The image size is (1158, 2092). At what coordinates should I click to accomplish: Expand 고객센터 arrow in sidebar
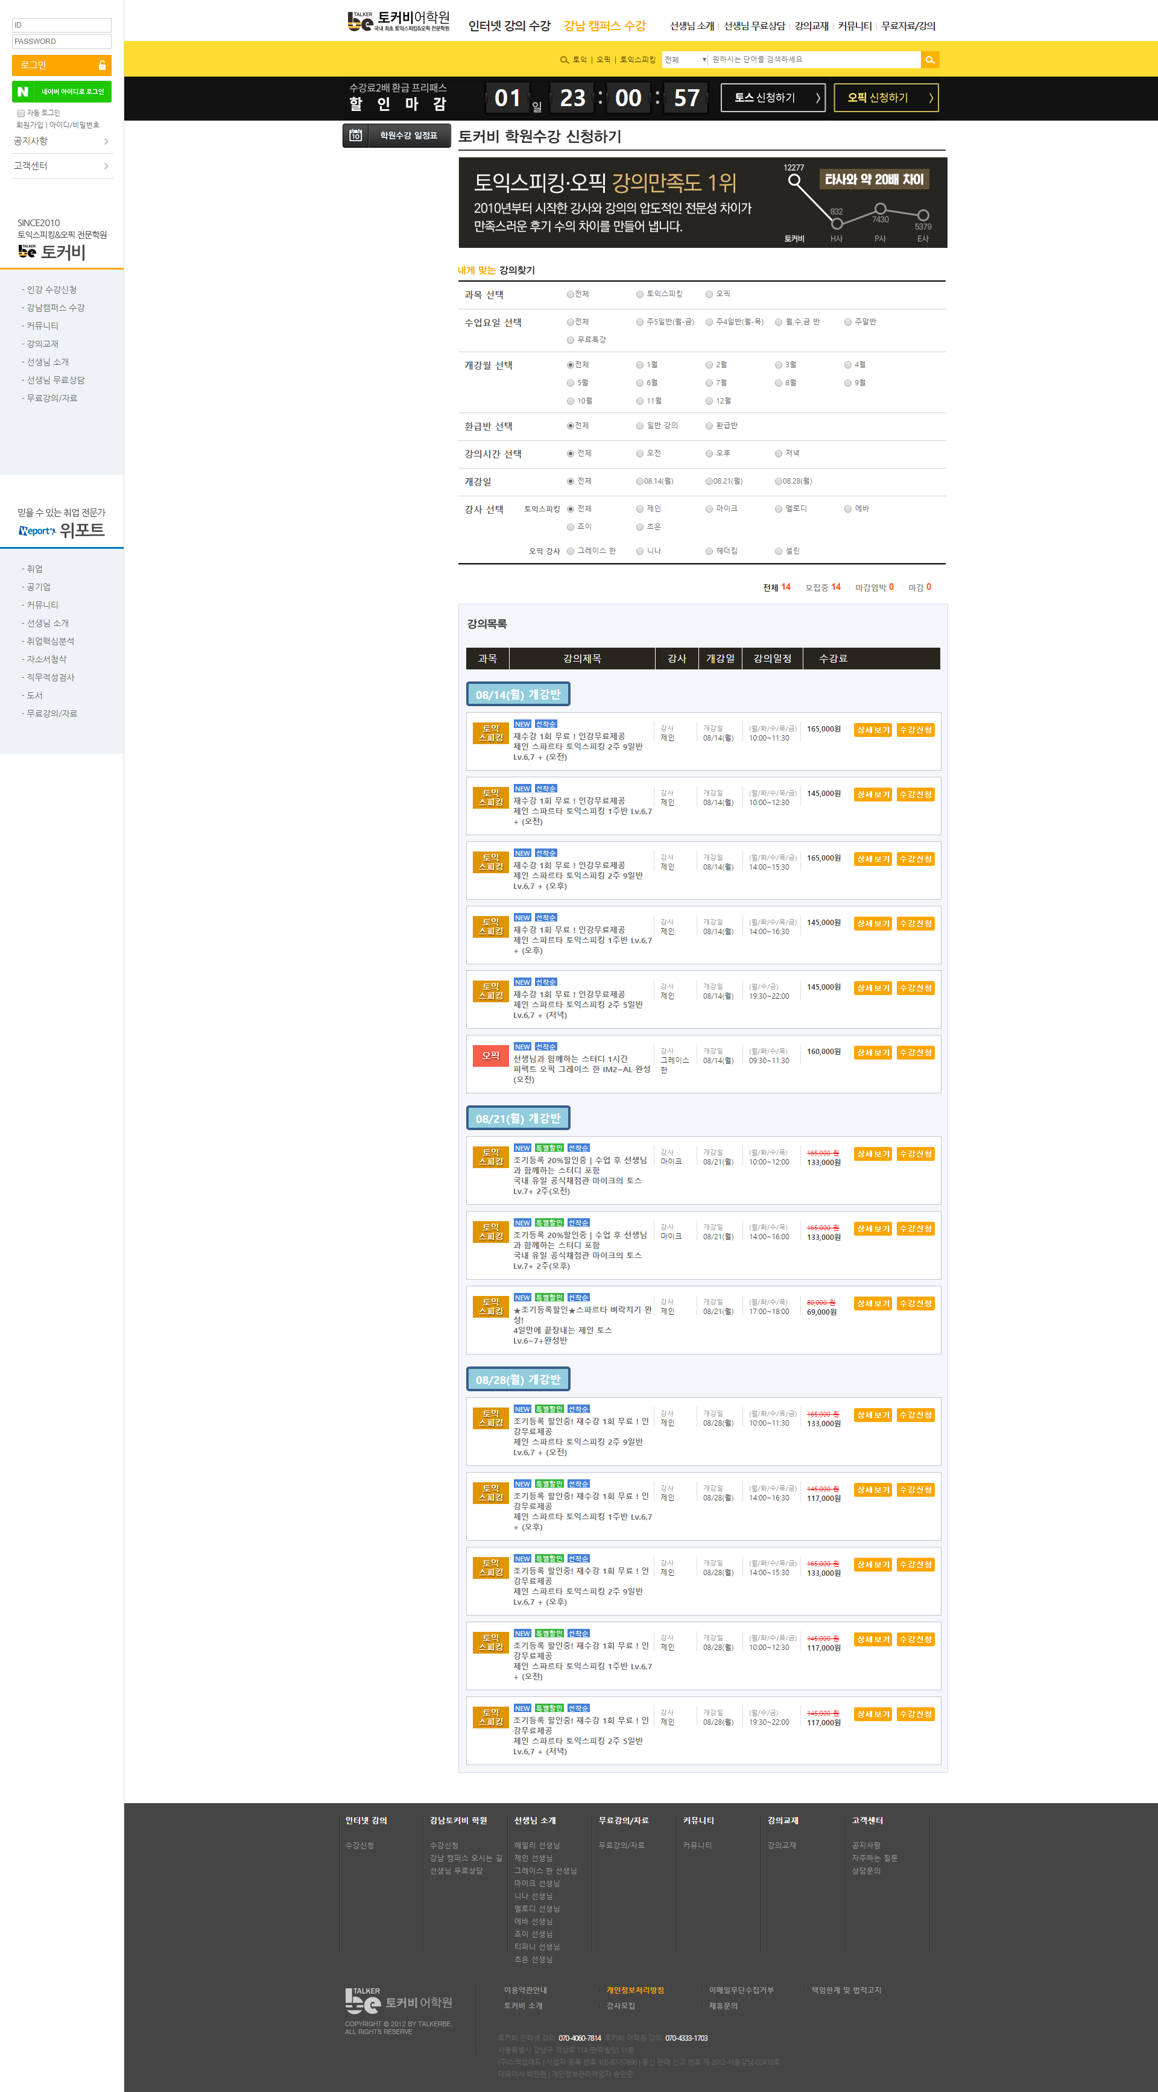pyautogui.click(x=106, y=166)
